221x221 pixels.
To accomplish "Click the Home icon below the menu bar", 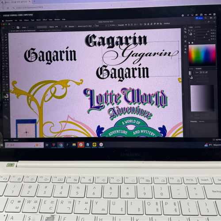I will pos(9,24).
